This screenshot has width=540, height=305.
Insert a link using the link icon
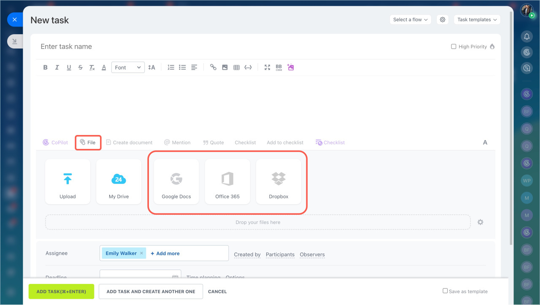click(213, 67)
